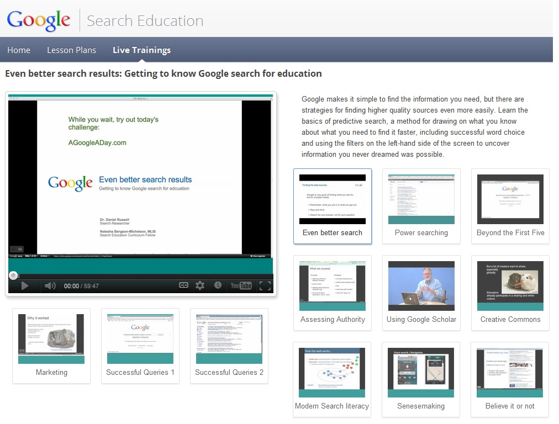Open the Successful Queries 1 thumbnail
559x424 pixels.
pos(140,346)
